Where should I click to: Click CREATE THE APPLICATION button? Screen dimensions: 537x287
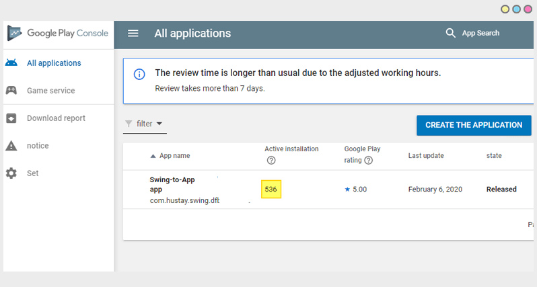click(474, 125)
